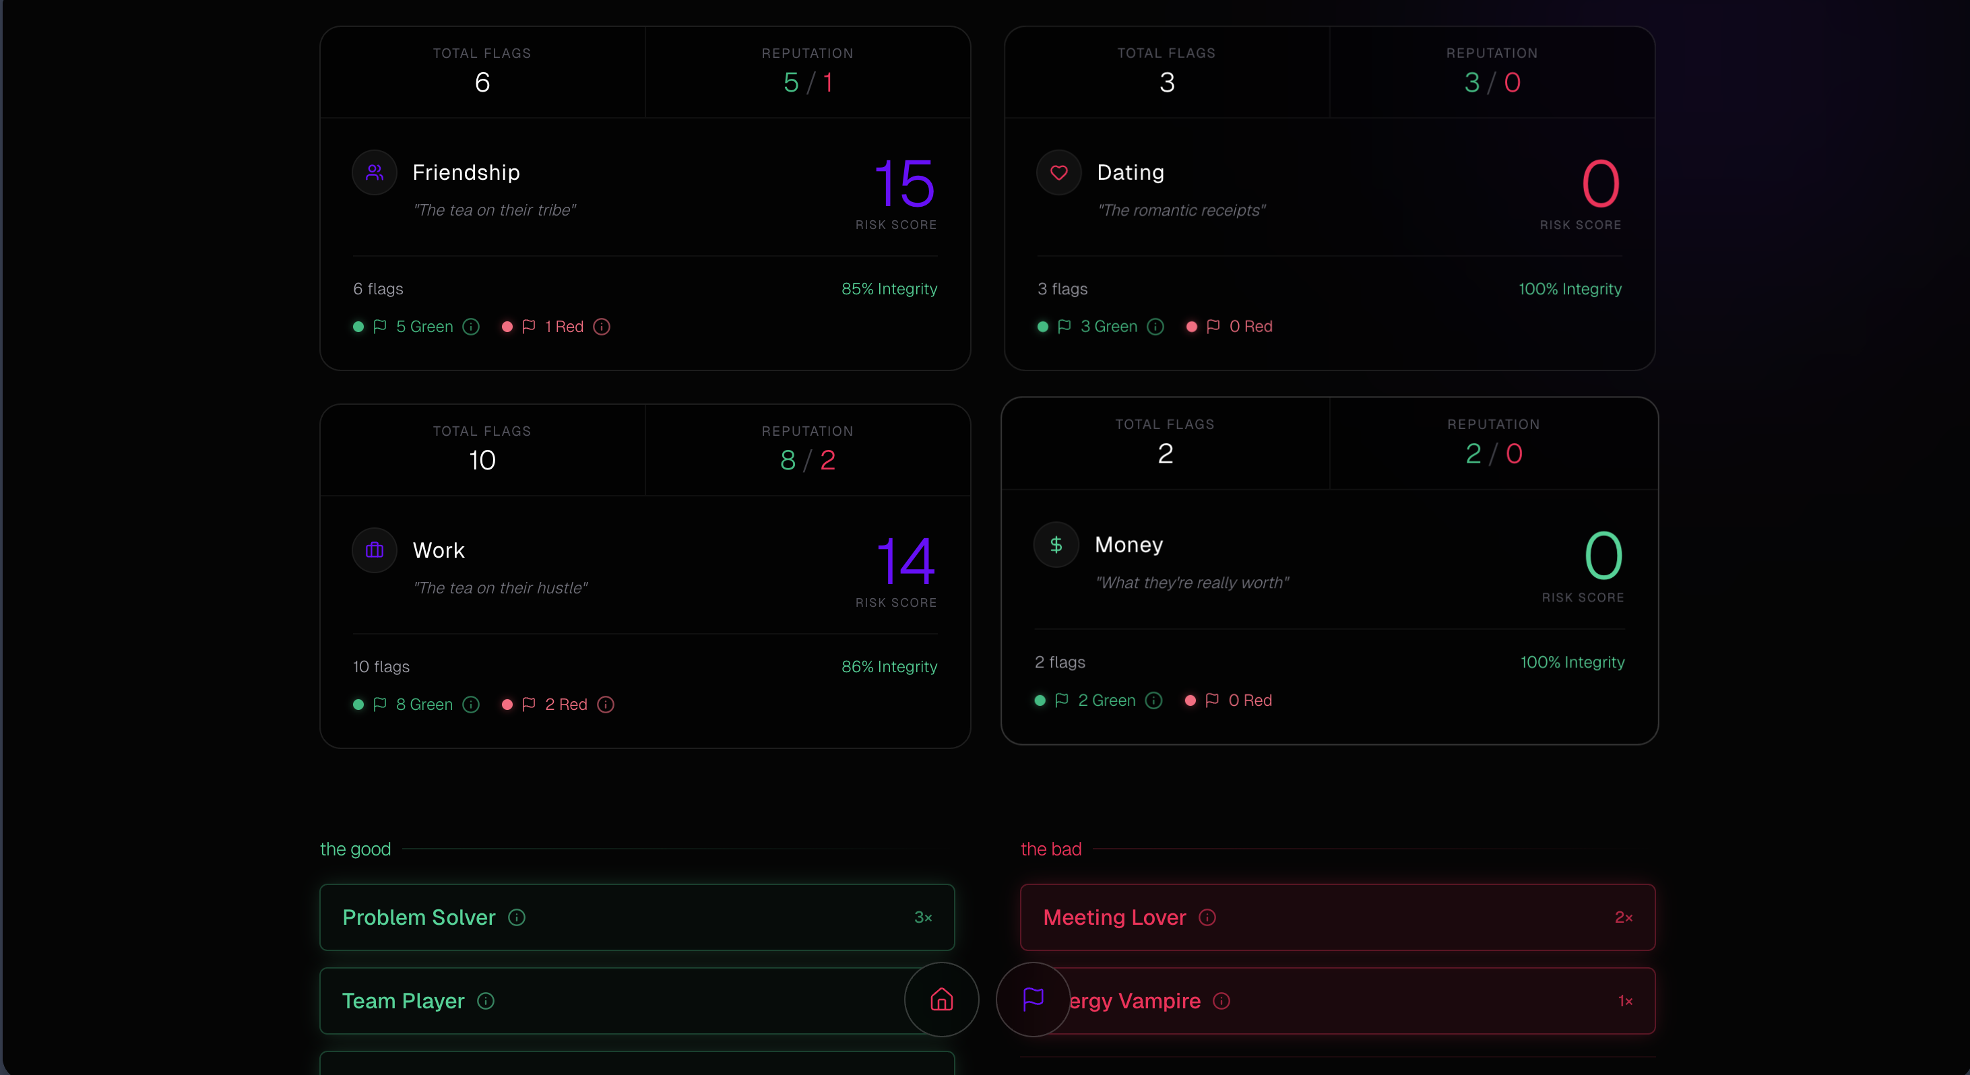Click the 85% Integrity indicator on Friendship
The image size is (1970, 1075).
tap(889, 288)
